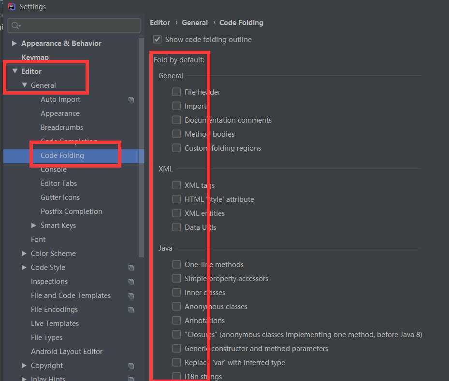
Task: Click the General breadcrumb link
Action: 195,23
